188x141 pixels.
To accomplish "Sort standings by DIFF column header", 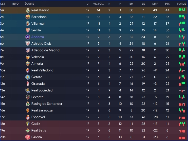I will [x=155, y=4].
